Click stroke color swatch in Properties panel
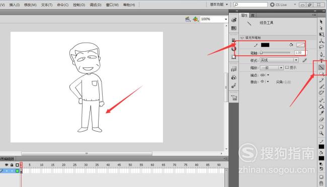 point(265,45)
